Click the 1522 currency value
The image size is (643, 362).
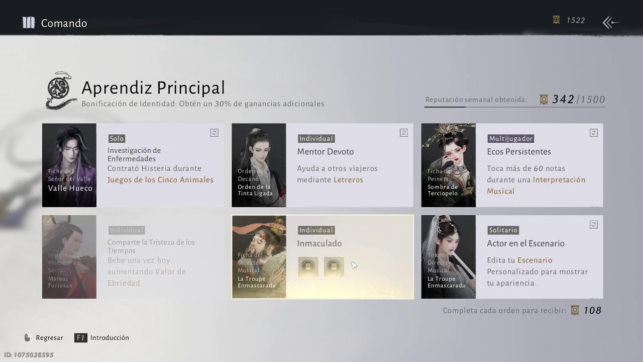(x=576, y=20)
